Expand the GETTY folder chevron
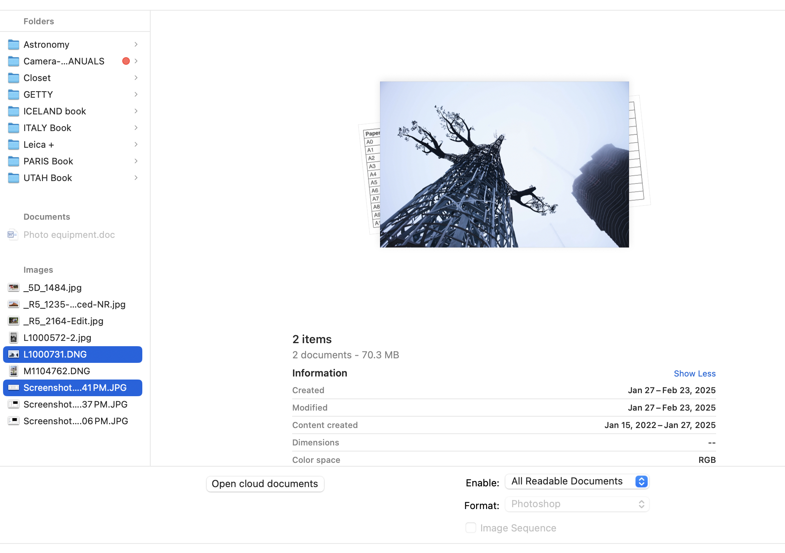The height and width of the screenshot is (553, 785). click(x=136, y=95)
